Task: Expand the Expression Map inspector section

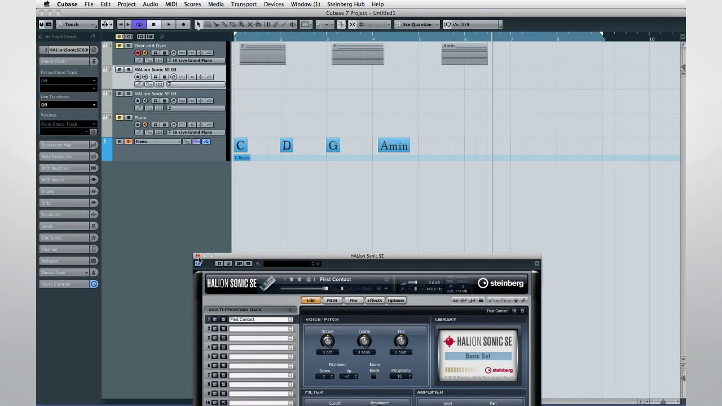Action: pos(68,145)
